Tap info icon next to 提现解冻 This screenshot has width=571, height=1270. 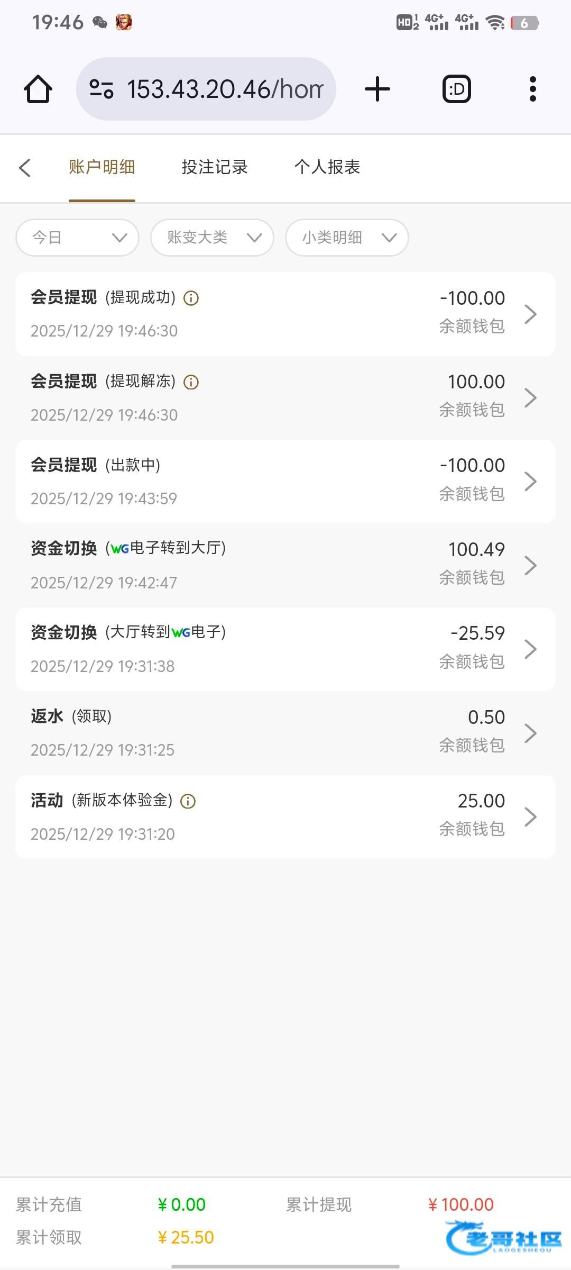click(x=191, y=382)
